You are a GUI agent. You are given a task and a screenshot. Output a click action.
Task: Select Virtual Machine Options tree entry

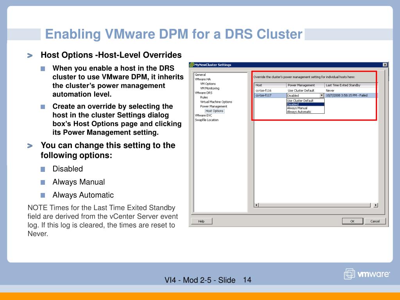pyautogui.click(x=216, y=102)
